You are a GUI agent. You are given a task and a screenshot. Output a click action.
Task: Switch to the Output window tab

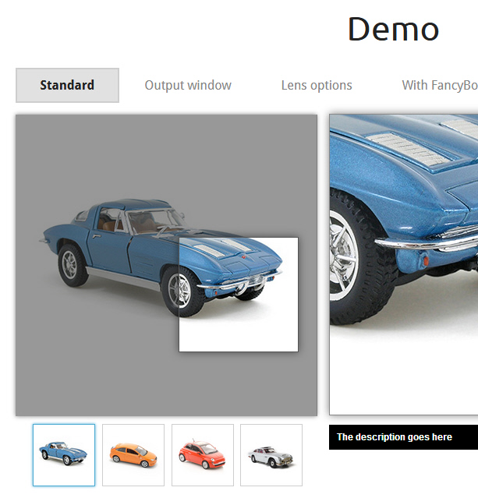click(188, 86)
